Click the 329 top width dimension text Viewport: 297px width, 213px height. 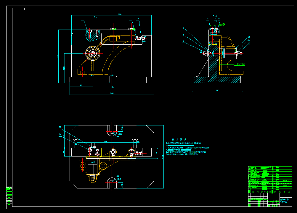(x=120, y=14)
